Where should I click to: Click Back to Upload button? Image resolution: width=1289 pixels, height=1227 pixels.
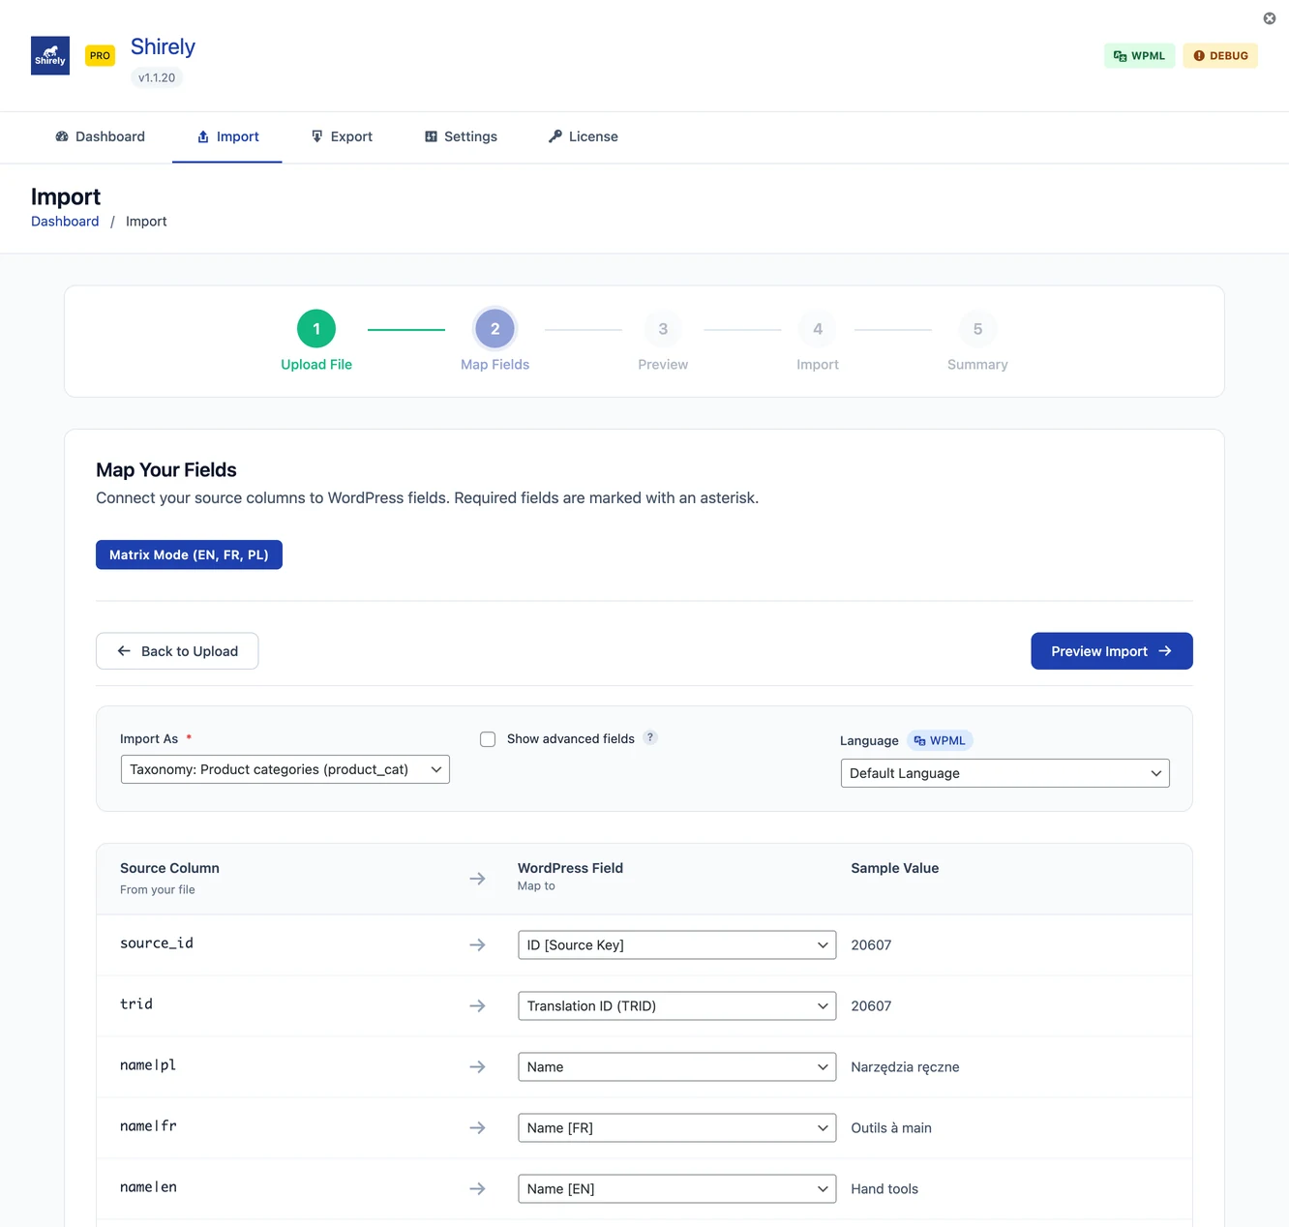pos(177,651)
